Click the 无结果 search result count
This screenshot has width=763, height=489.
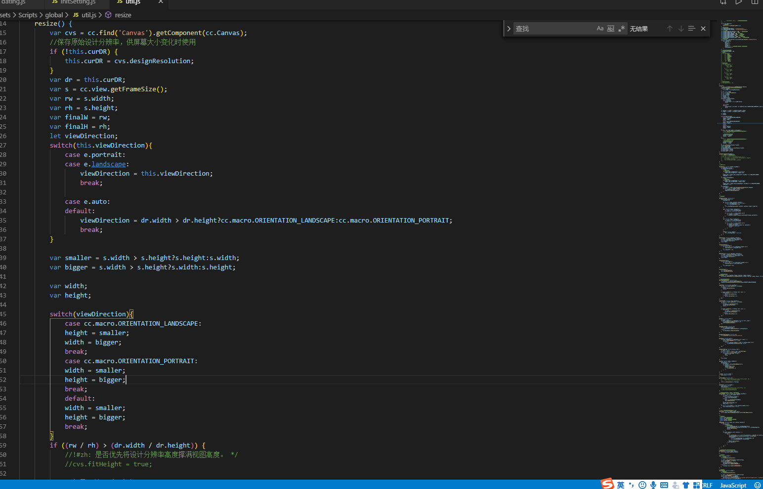[x=638, y=29]
